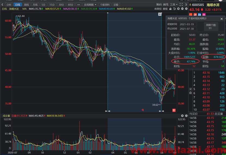Open 诊股 stock diagnosis
Viewport: 226px width, 155px height.
pos(116,5)
